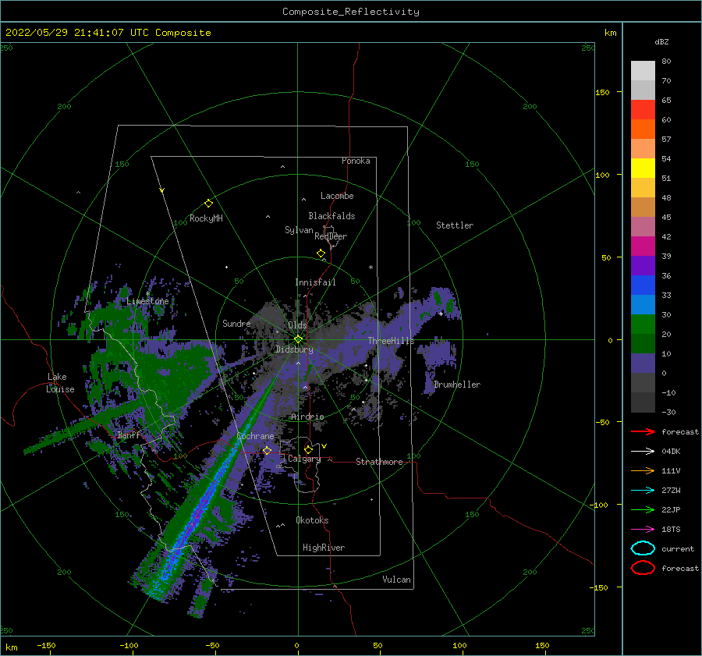Select the 65 dBZ red color swatch
The image size is (702, 656).
(643, 110)
